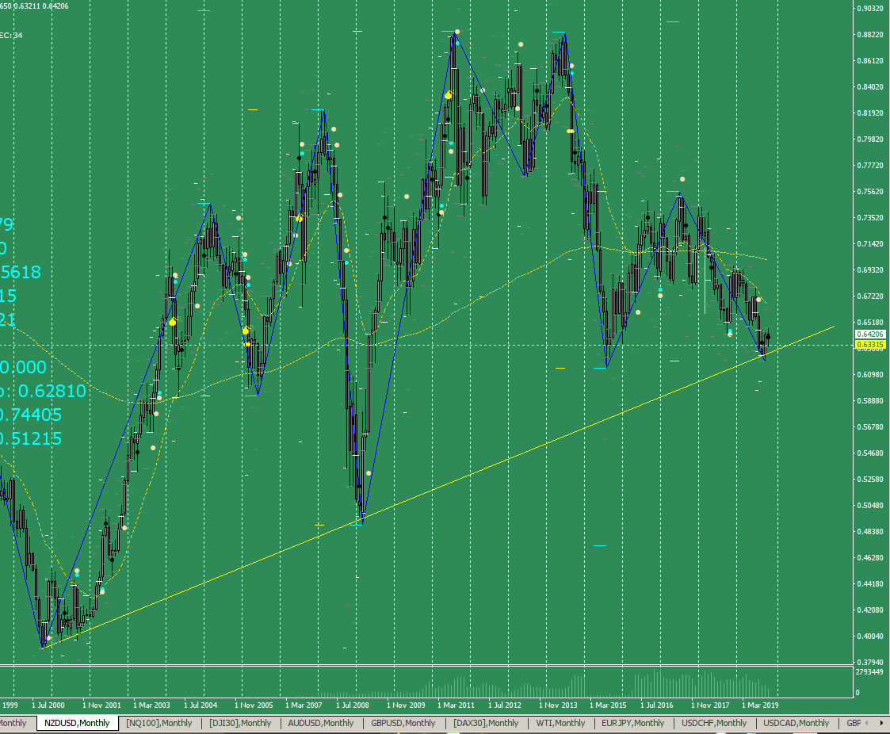890x734 pixels.
Task: Click the 1 Mar 2003 date label
Action: pos(151,705)
